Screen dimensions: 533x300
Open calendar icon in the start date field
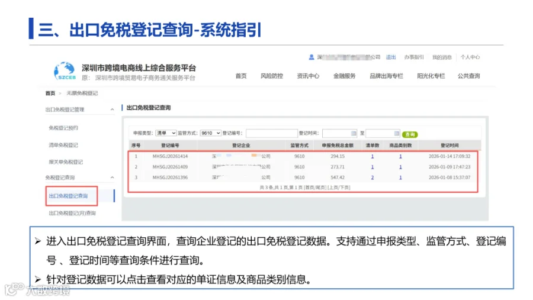click(x=354, y=133)
